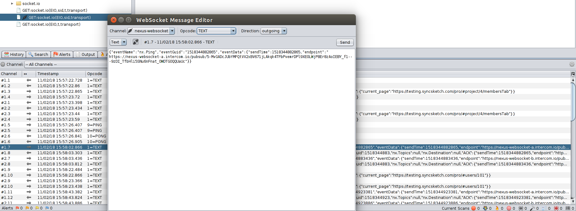Click the blue list scan status icon
The width and height of the screenshot is (576, 211).
(544, 208)
